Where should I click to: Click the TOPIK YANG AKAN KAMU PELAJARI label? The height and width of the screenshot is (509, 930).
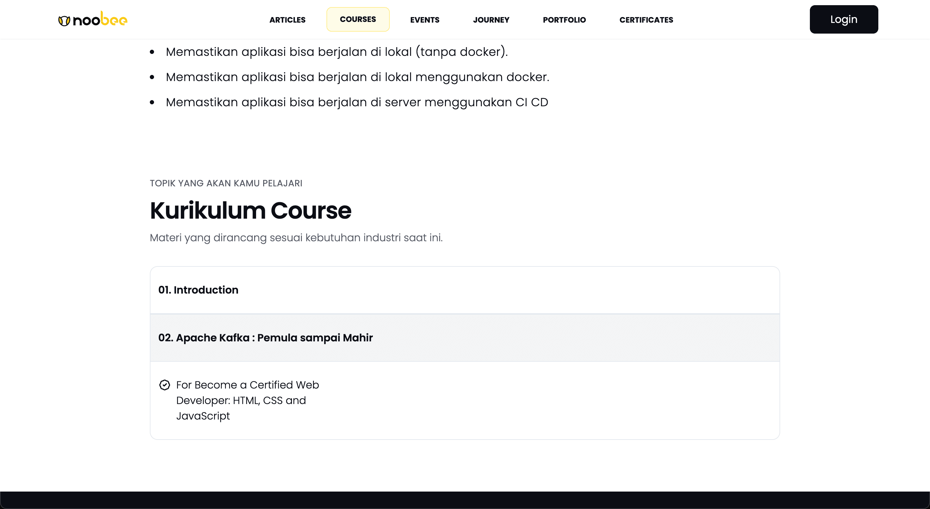click(x=226, y=183)
